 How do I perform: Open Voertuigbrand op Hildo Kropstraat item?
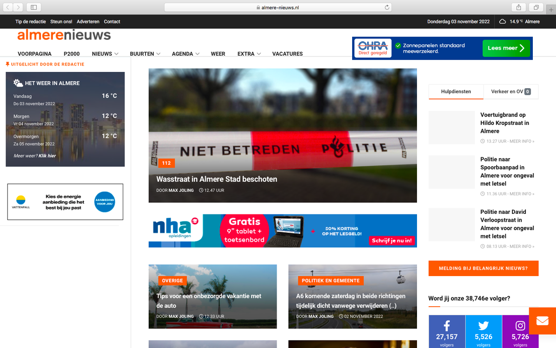[x=505, y=123]
